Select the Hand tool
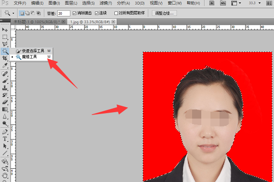Viewport: 274px width, 182px height. pos(5,176)
